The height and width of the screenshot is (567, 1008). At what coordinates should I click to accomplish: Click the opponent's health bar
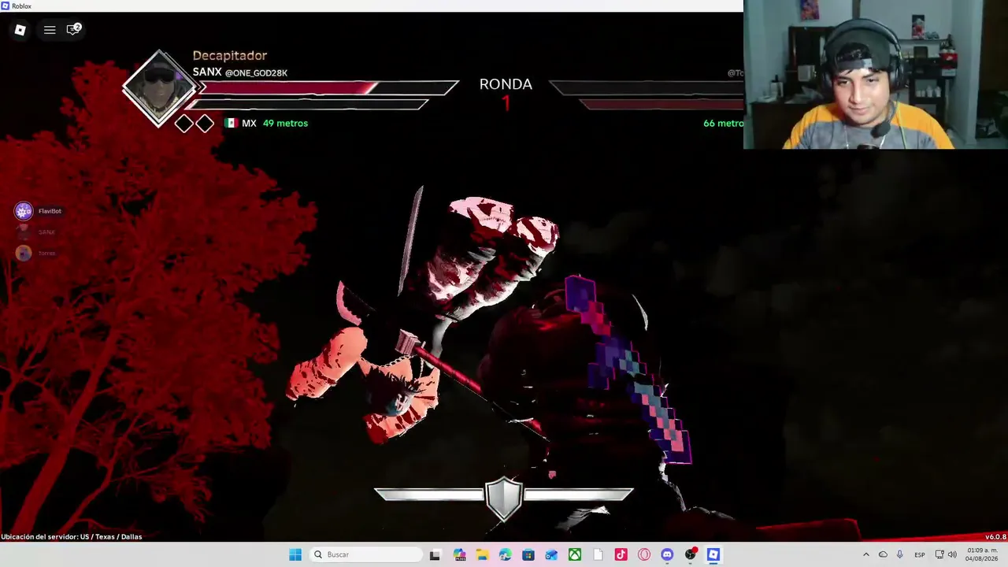coord(647,87)
